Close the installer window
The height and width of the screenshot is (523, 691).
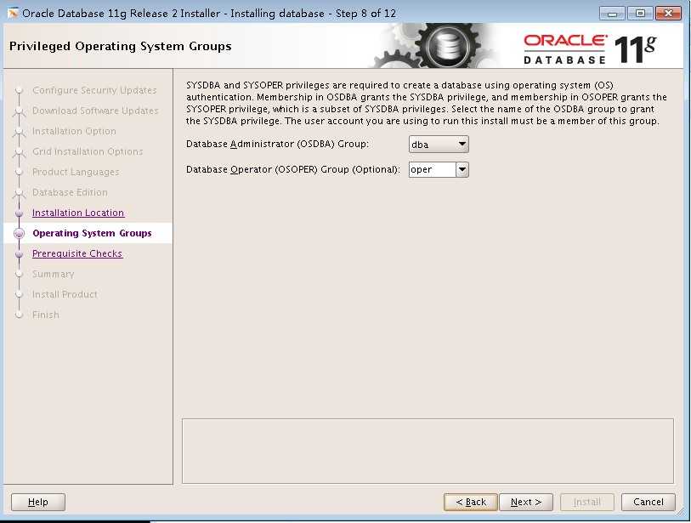(668, 14)
